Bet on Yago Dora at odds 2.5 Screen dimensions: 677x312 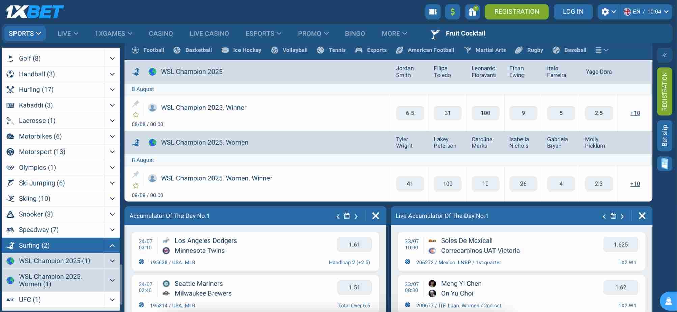tap(599, 113)
